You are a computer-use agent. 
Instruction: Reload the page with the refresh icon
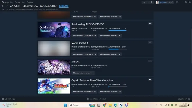3,10
